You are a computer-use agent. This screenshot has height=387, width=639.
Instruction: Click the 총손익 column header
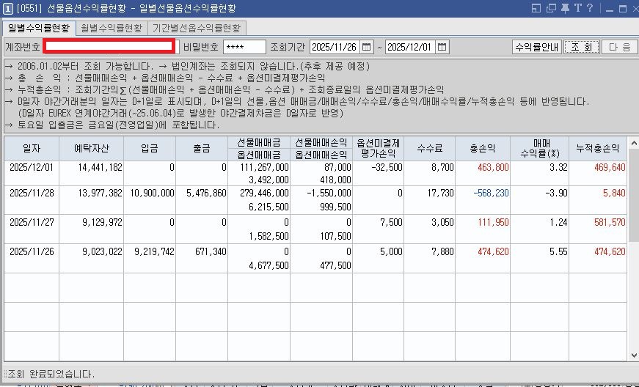click(x=483, y=149)
